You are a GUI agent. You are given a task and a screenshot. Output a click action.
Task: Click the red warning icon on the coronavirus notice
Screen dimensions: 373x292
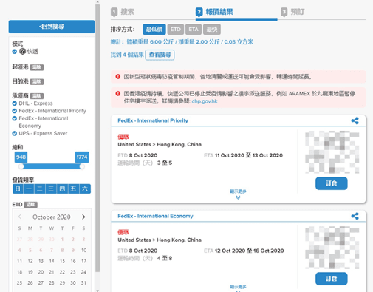coord(118,77)
